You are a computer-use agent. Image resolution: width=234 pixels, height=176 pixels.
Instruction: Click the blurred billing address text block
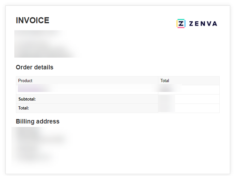[40, 145]
